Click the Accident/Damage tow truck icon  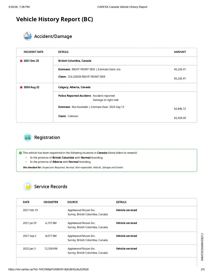coord(28,36)
